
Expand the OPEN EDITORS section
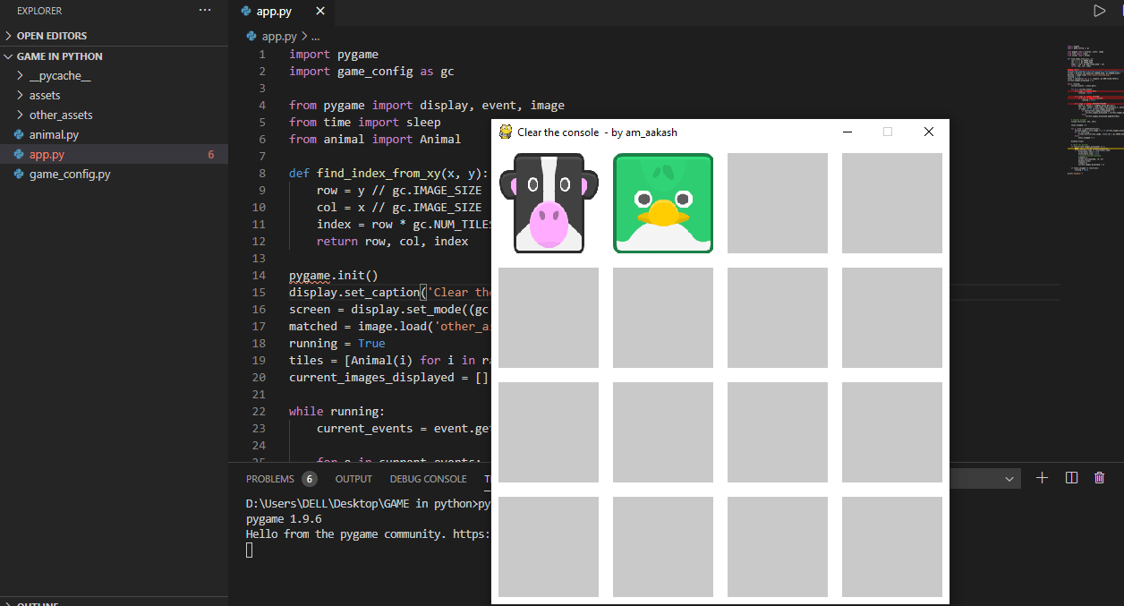114,36
